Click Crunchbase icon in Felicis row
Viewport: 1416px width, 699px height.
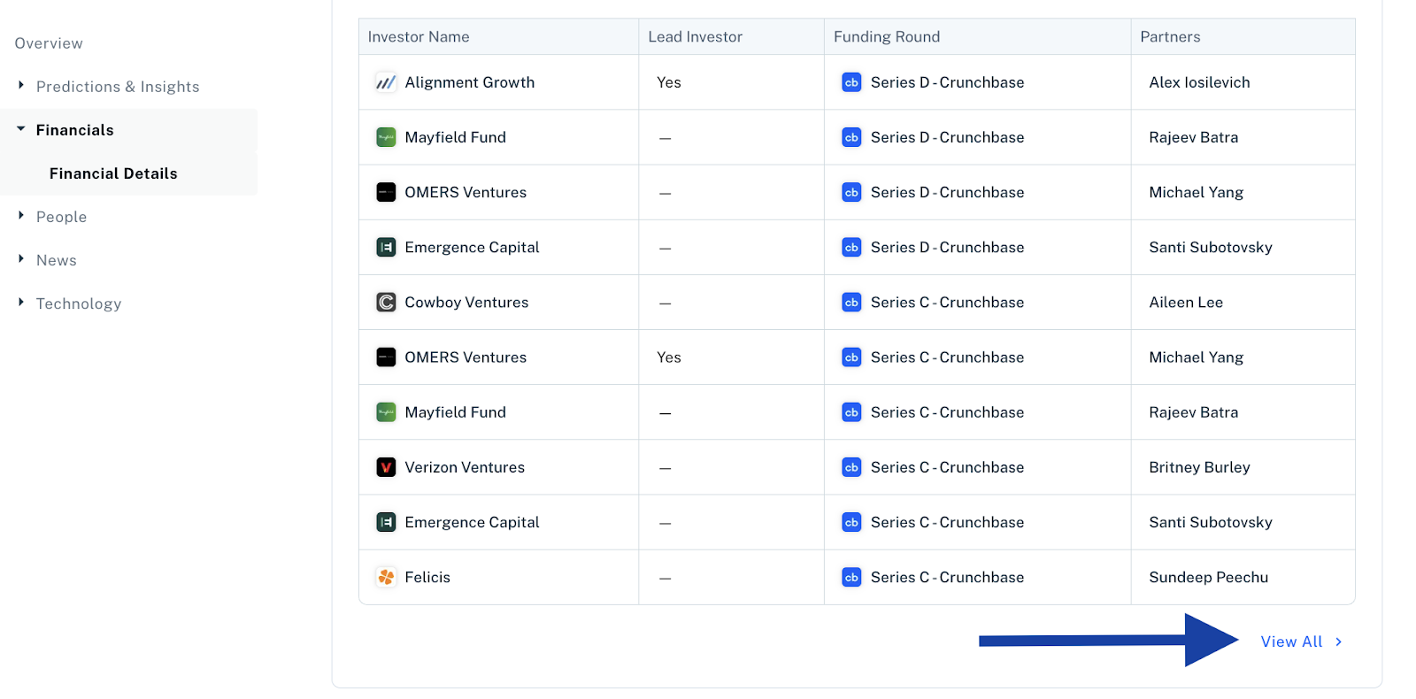[851, 577]
